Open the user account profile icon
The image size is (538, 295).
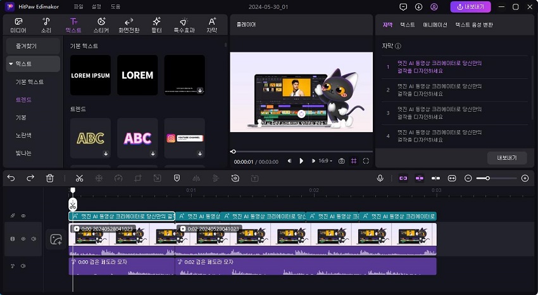[434, 7]
